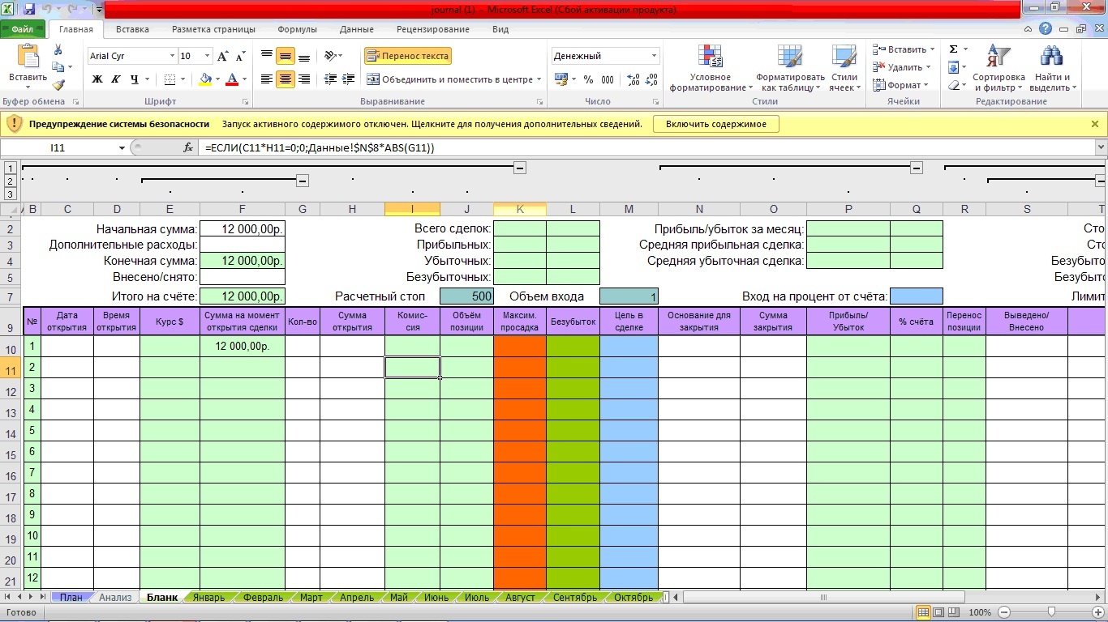Viewport: 1108px width, 622px height.
Task: Click the fill color bucket icon
Action: coord(204,79)
